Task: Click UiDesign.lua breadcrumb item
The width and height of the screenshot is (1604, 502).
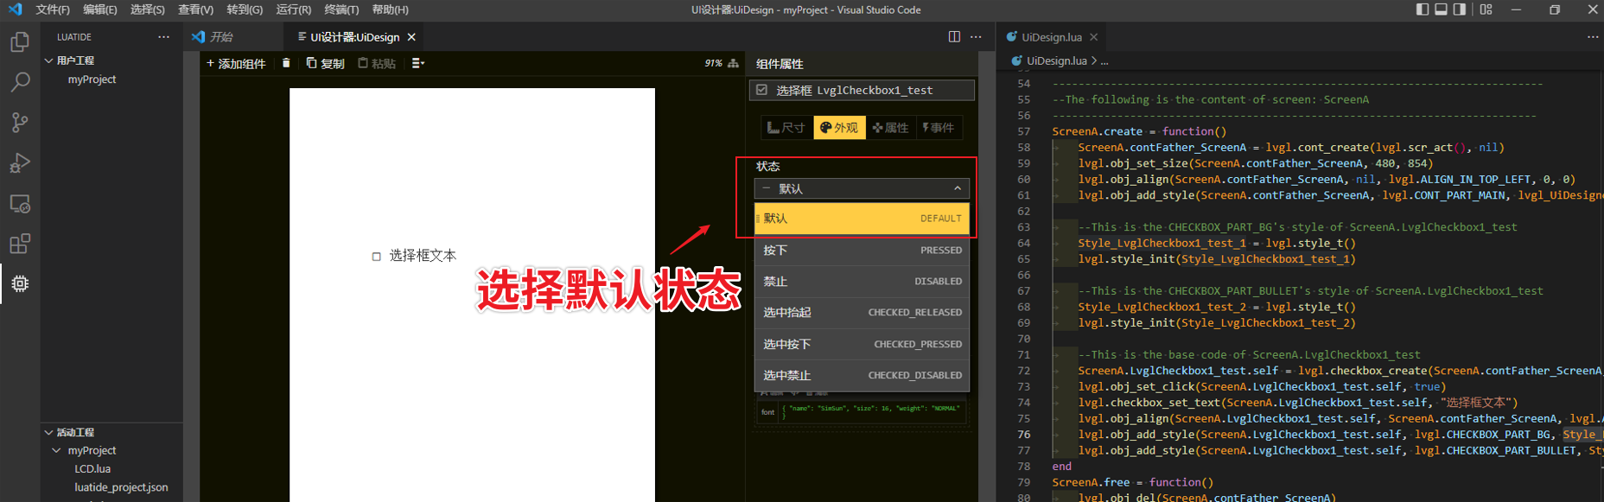Action: [x=1056, y=60]
